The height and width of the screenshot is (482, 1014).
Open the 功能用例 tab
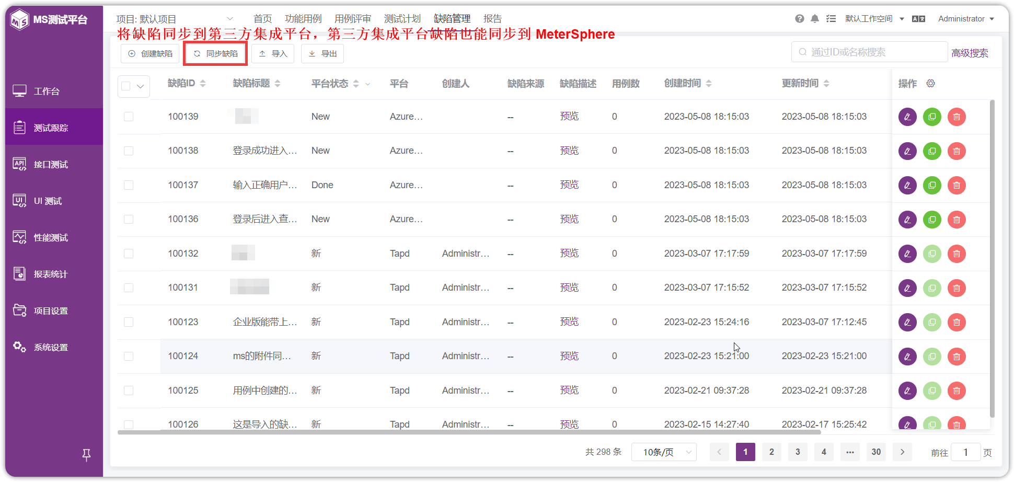[303, 19]
